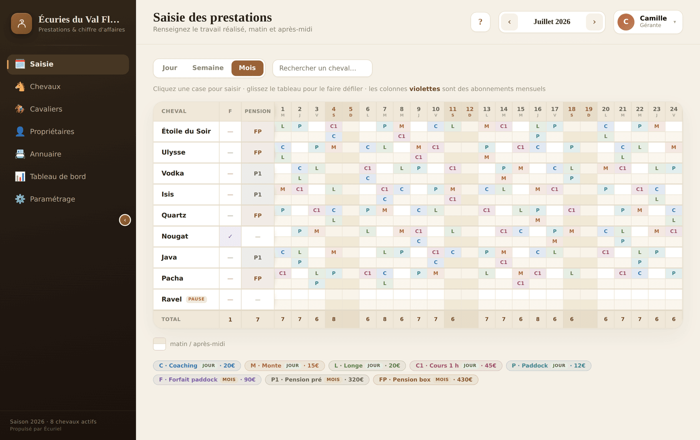Screen dimensions: 700x440
Task: Open the Cavaliers menu item
Action: tap(68, 109)
